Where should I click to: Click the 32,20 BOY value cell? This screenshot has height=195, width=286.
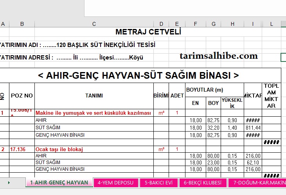click(x=213, y=128)
